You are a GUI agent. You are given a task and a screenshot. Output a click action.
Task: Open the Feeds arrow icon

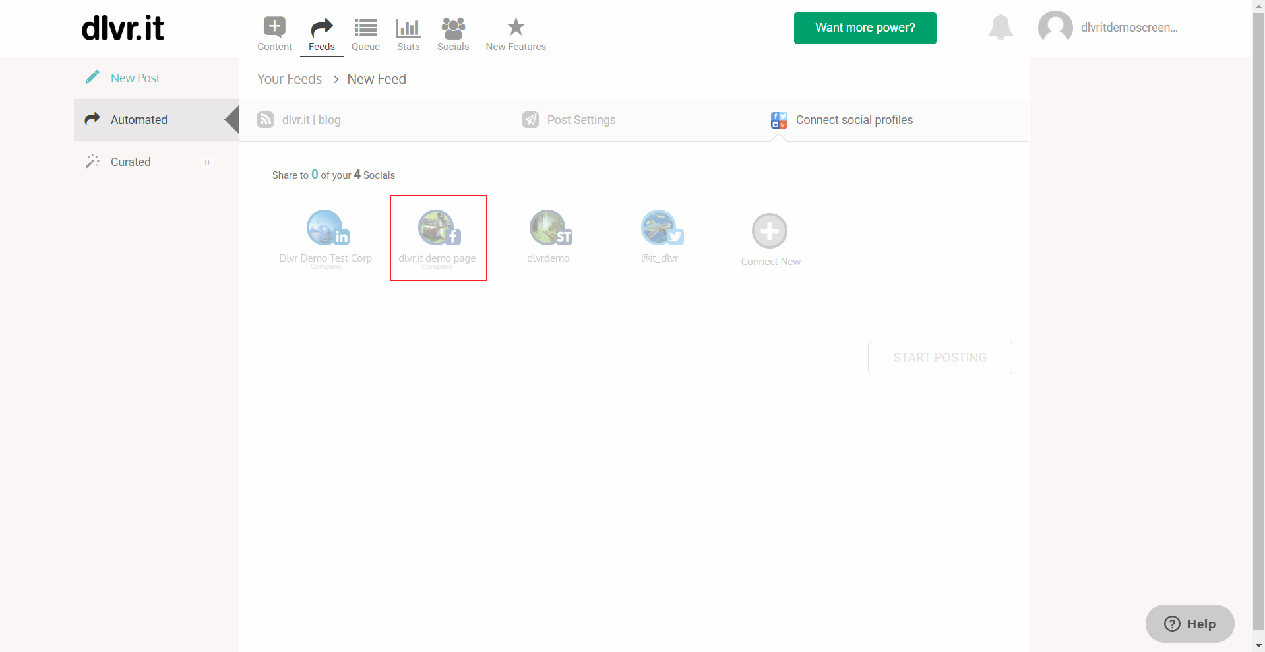[322, 28]
